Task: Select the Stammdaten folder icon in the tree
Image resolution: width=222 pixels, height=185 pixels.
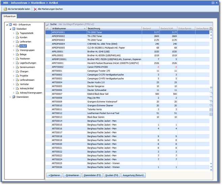Action: click(x=14, y=97)
